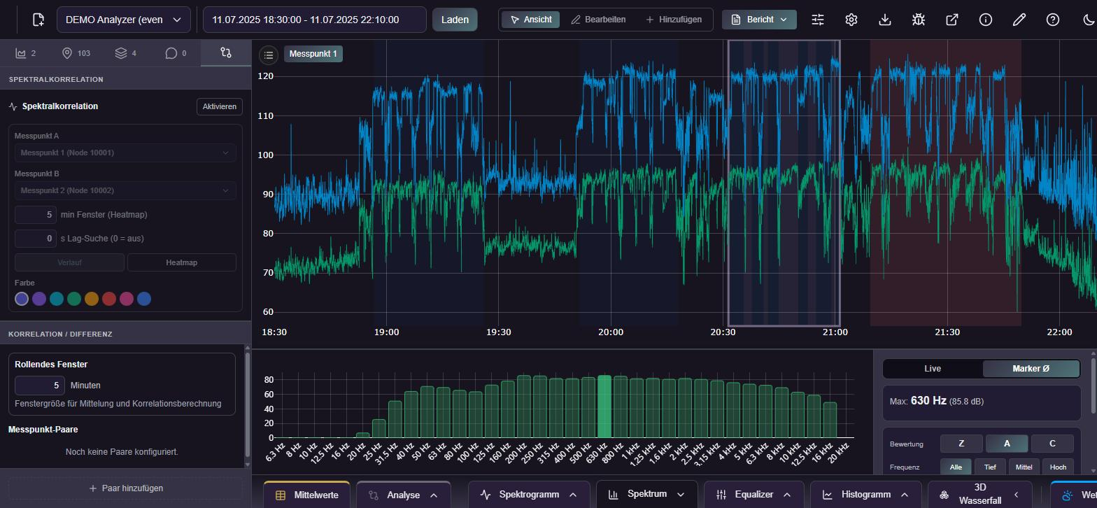Choose the orange color swatch

tap(92, 299)
